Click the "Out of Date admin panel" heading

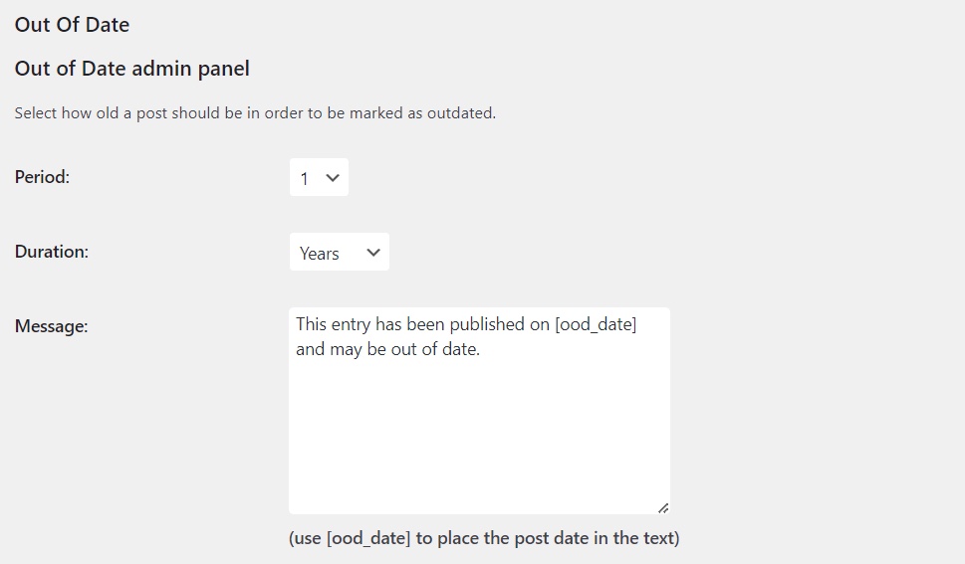coord(131,69)
